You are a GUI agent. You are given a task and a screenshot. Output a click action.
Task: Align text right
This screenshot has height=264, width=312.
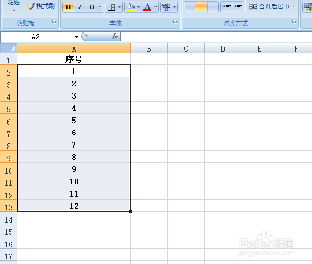coord(213,7)
